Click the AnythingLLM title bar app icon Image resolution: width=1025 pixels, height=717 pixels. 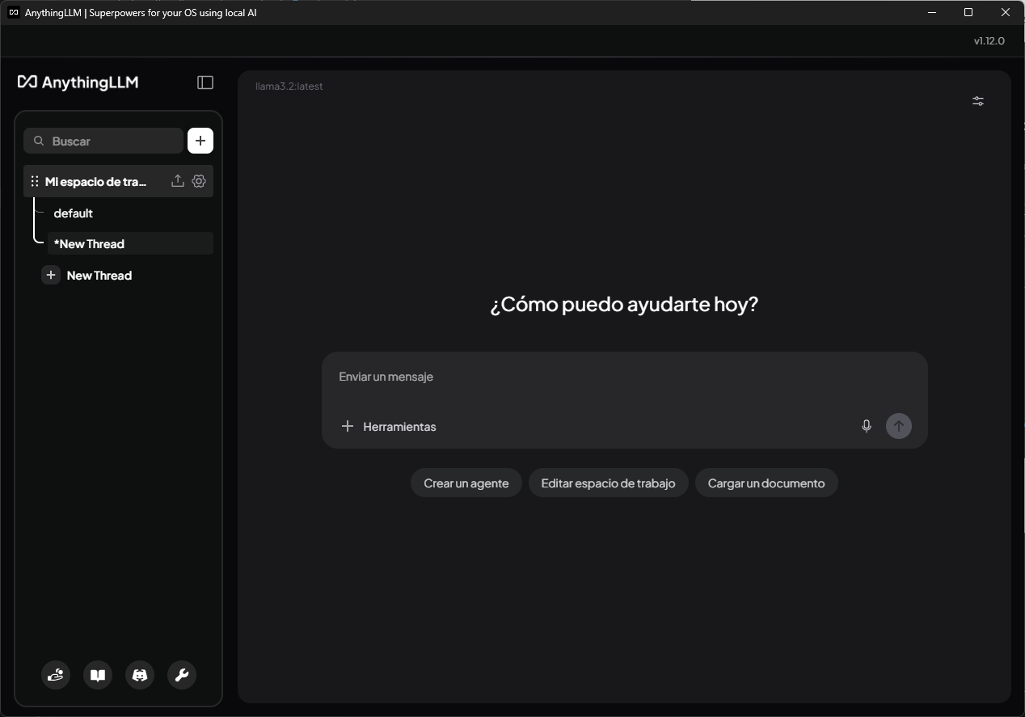point(13,12)
